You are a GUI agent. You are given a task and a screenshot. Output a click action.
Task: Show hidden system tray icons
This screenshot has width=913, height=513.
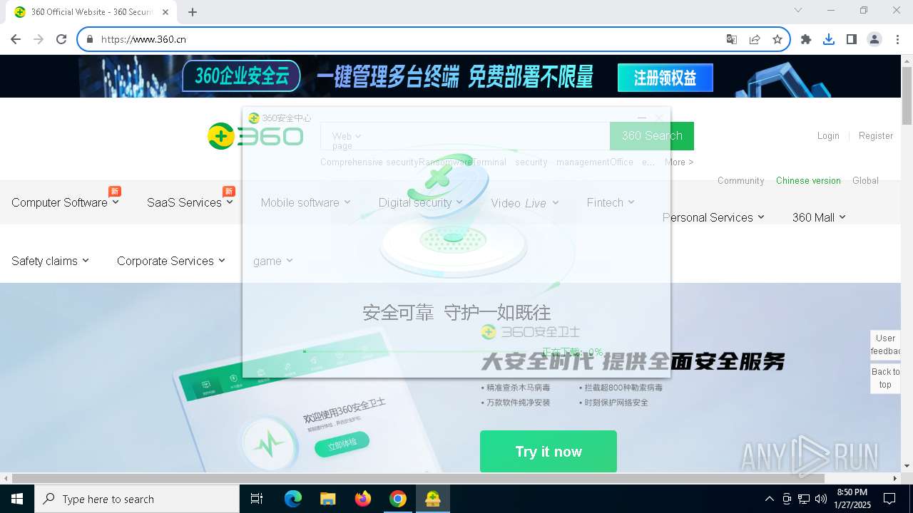(769, 499)
